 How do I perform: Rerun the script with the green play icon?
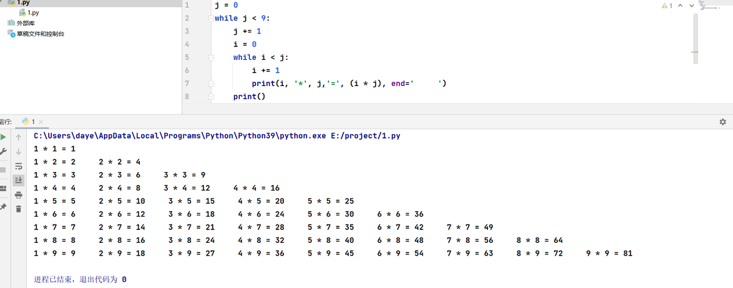3,136
